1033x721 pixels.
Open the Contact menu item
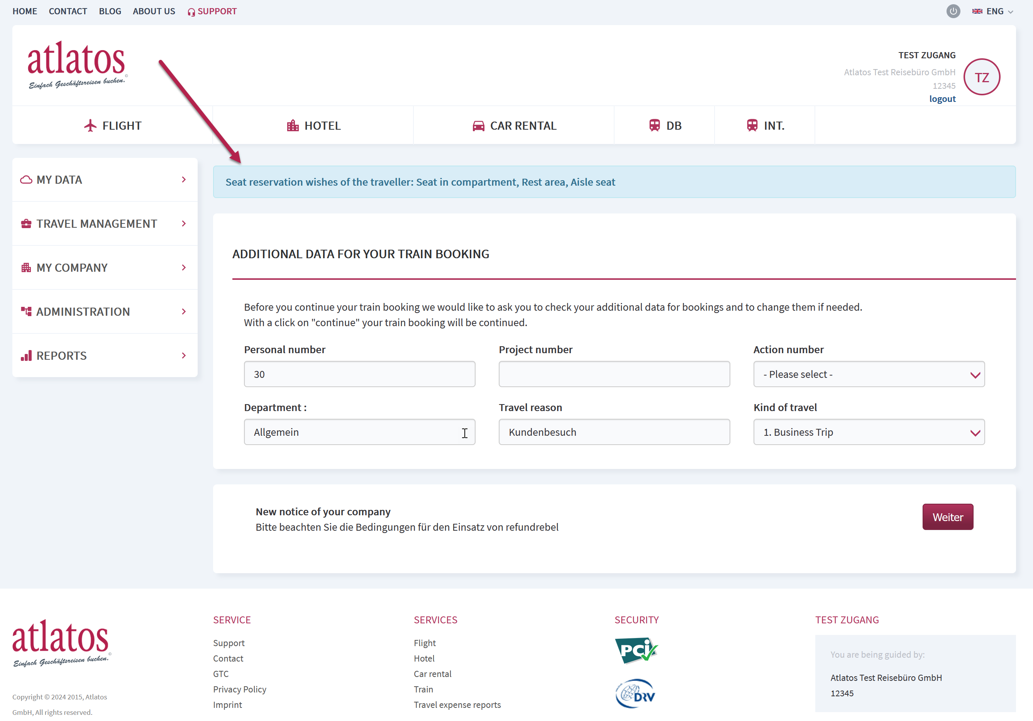68,11
